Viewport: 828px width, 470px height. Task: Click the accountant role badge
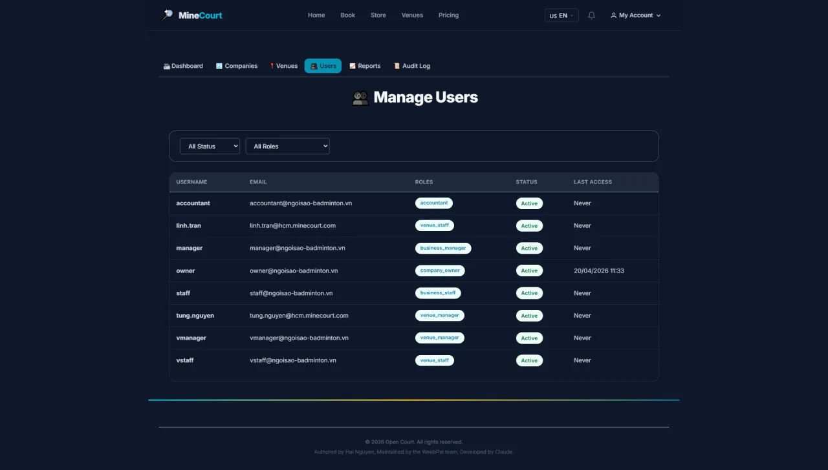pos(434,203)
